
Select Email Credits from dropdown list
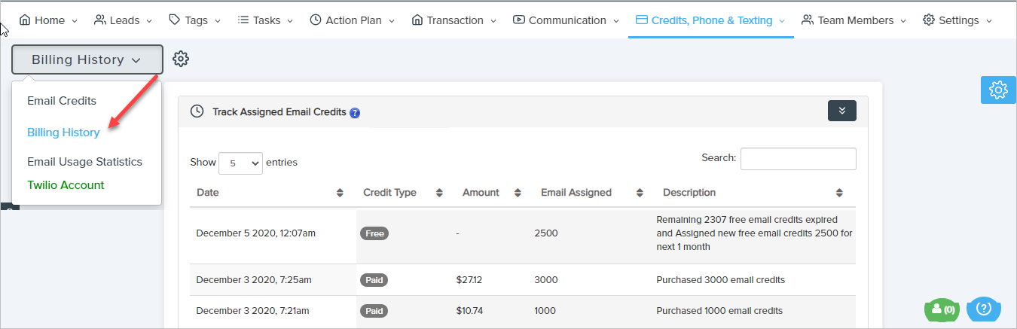point(62,101)
